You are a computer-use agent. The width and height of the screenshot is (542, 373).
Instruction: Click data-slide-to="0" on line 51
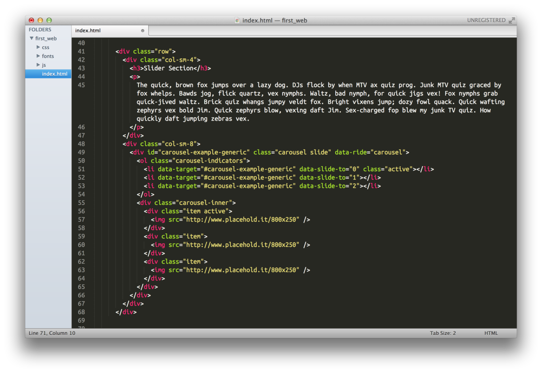coord(329,169)
